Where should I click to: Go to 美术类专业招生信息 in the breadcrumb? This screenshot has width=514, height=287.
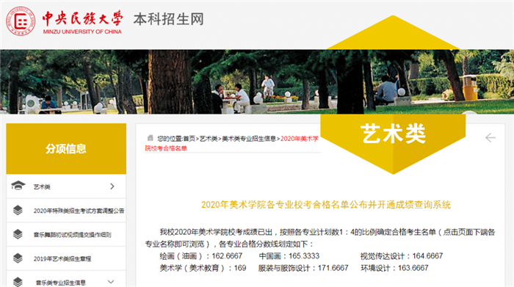click(249, 139)
